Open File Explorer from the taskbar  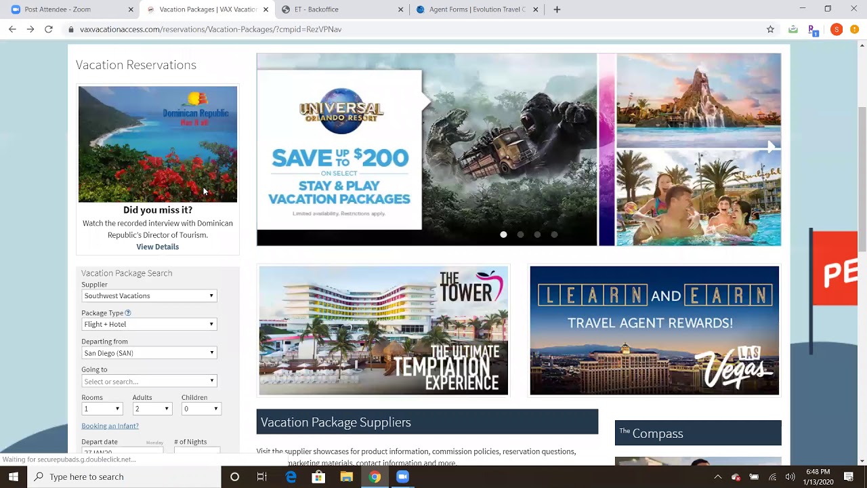tap(346, 476)
